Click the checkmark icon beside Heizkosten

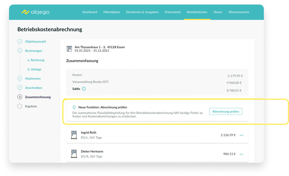click(20, 79)
